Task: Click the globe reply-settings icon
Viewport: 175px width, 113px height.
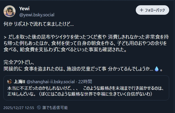Action: point(39,107)
